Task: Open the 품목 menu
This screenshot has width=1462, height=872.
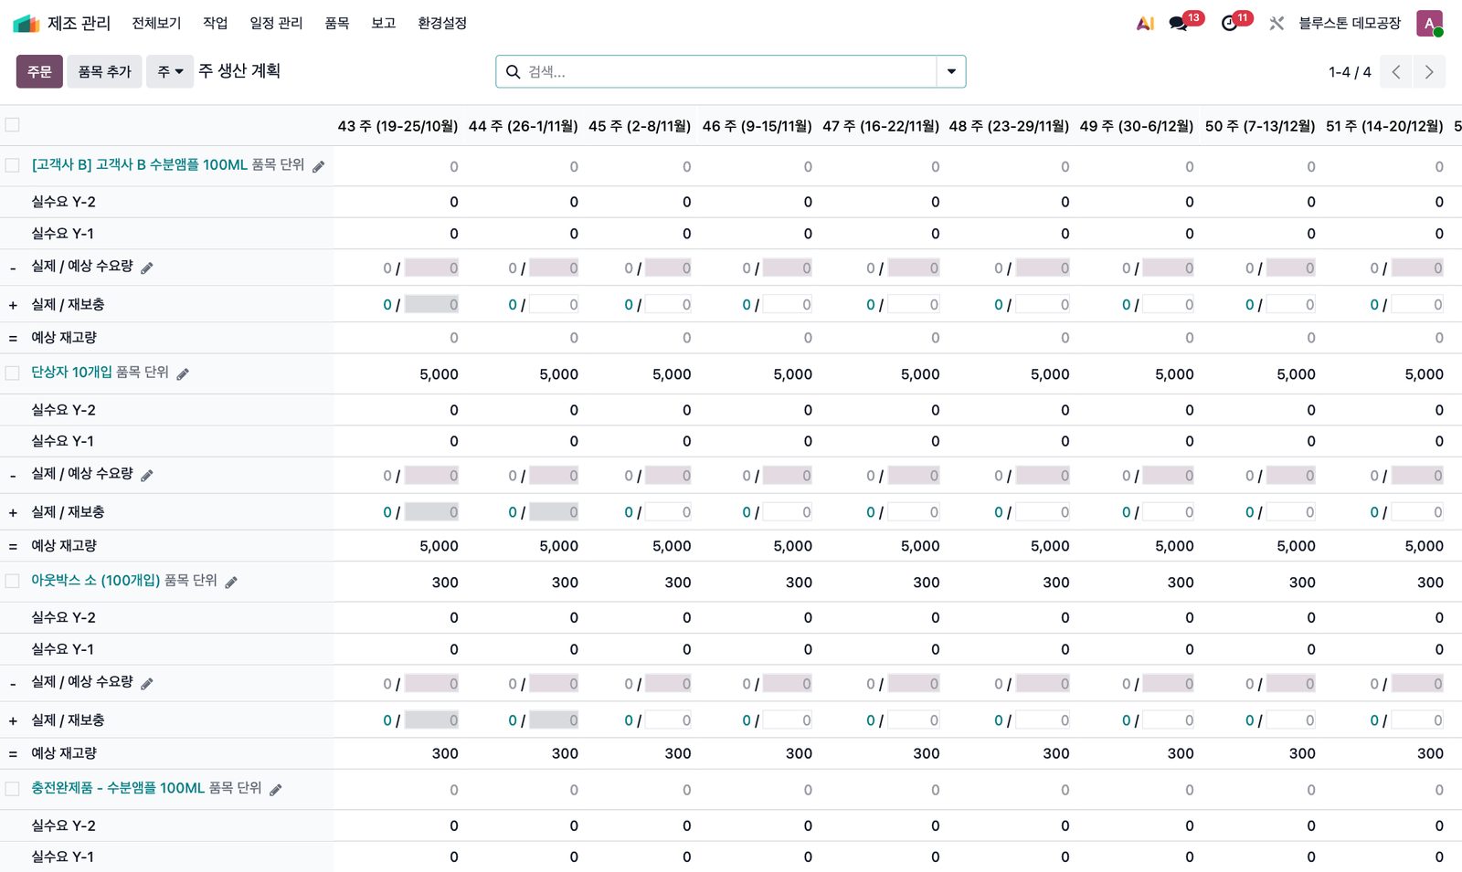Action: [337, 23]
